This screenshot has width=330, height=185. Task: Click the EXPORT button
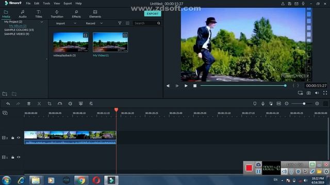pyautogui.click(x=153, y=14)
